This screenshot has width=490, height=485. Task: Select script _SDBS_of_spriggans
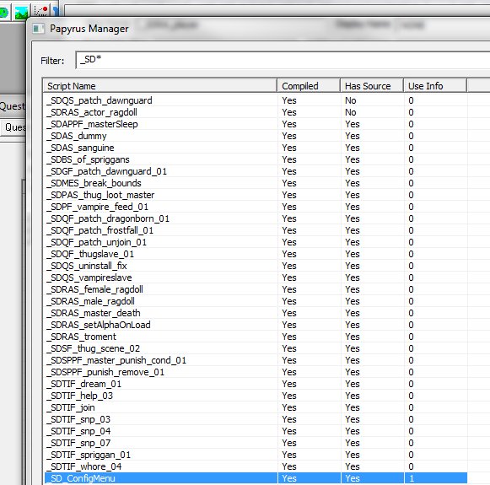(x=88, y=159)
